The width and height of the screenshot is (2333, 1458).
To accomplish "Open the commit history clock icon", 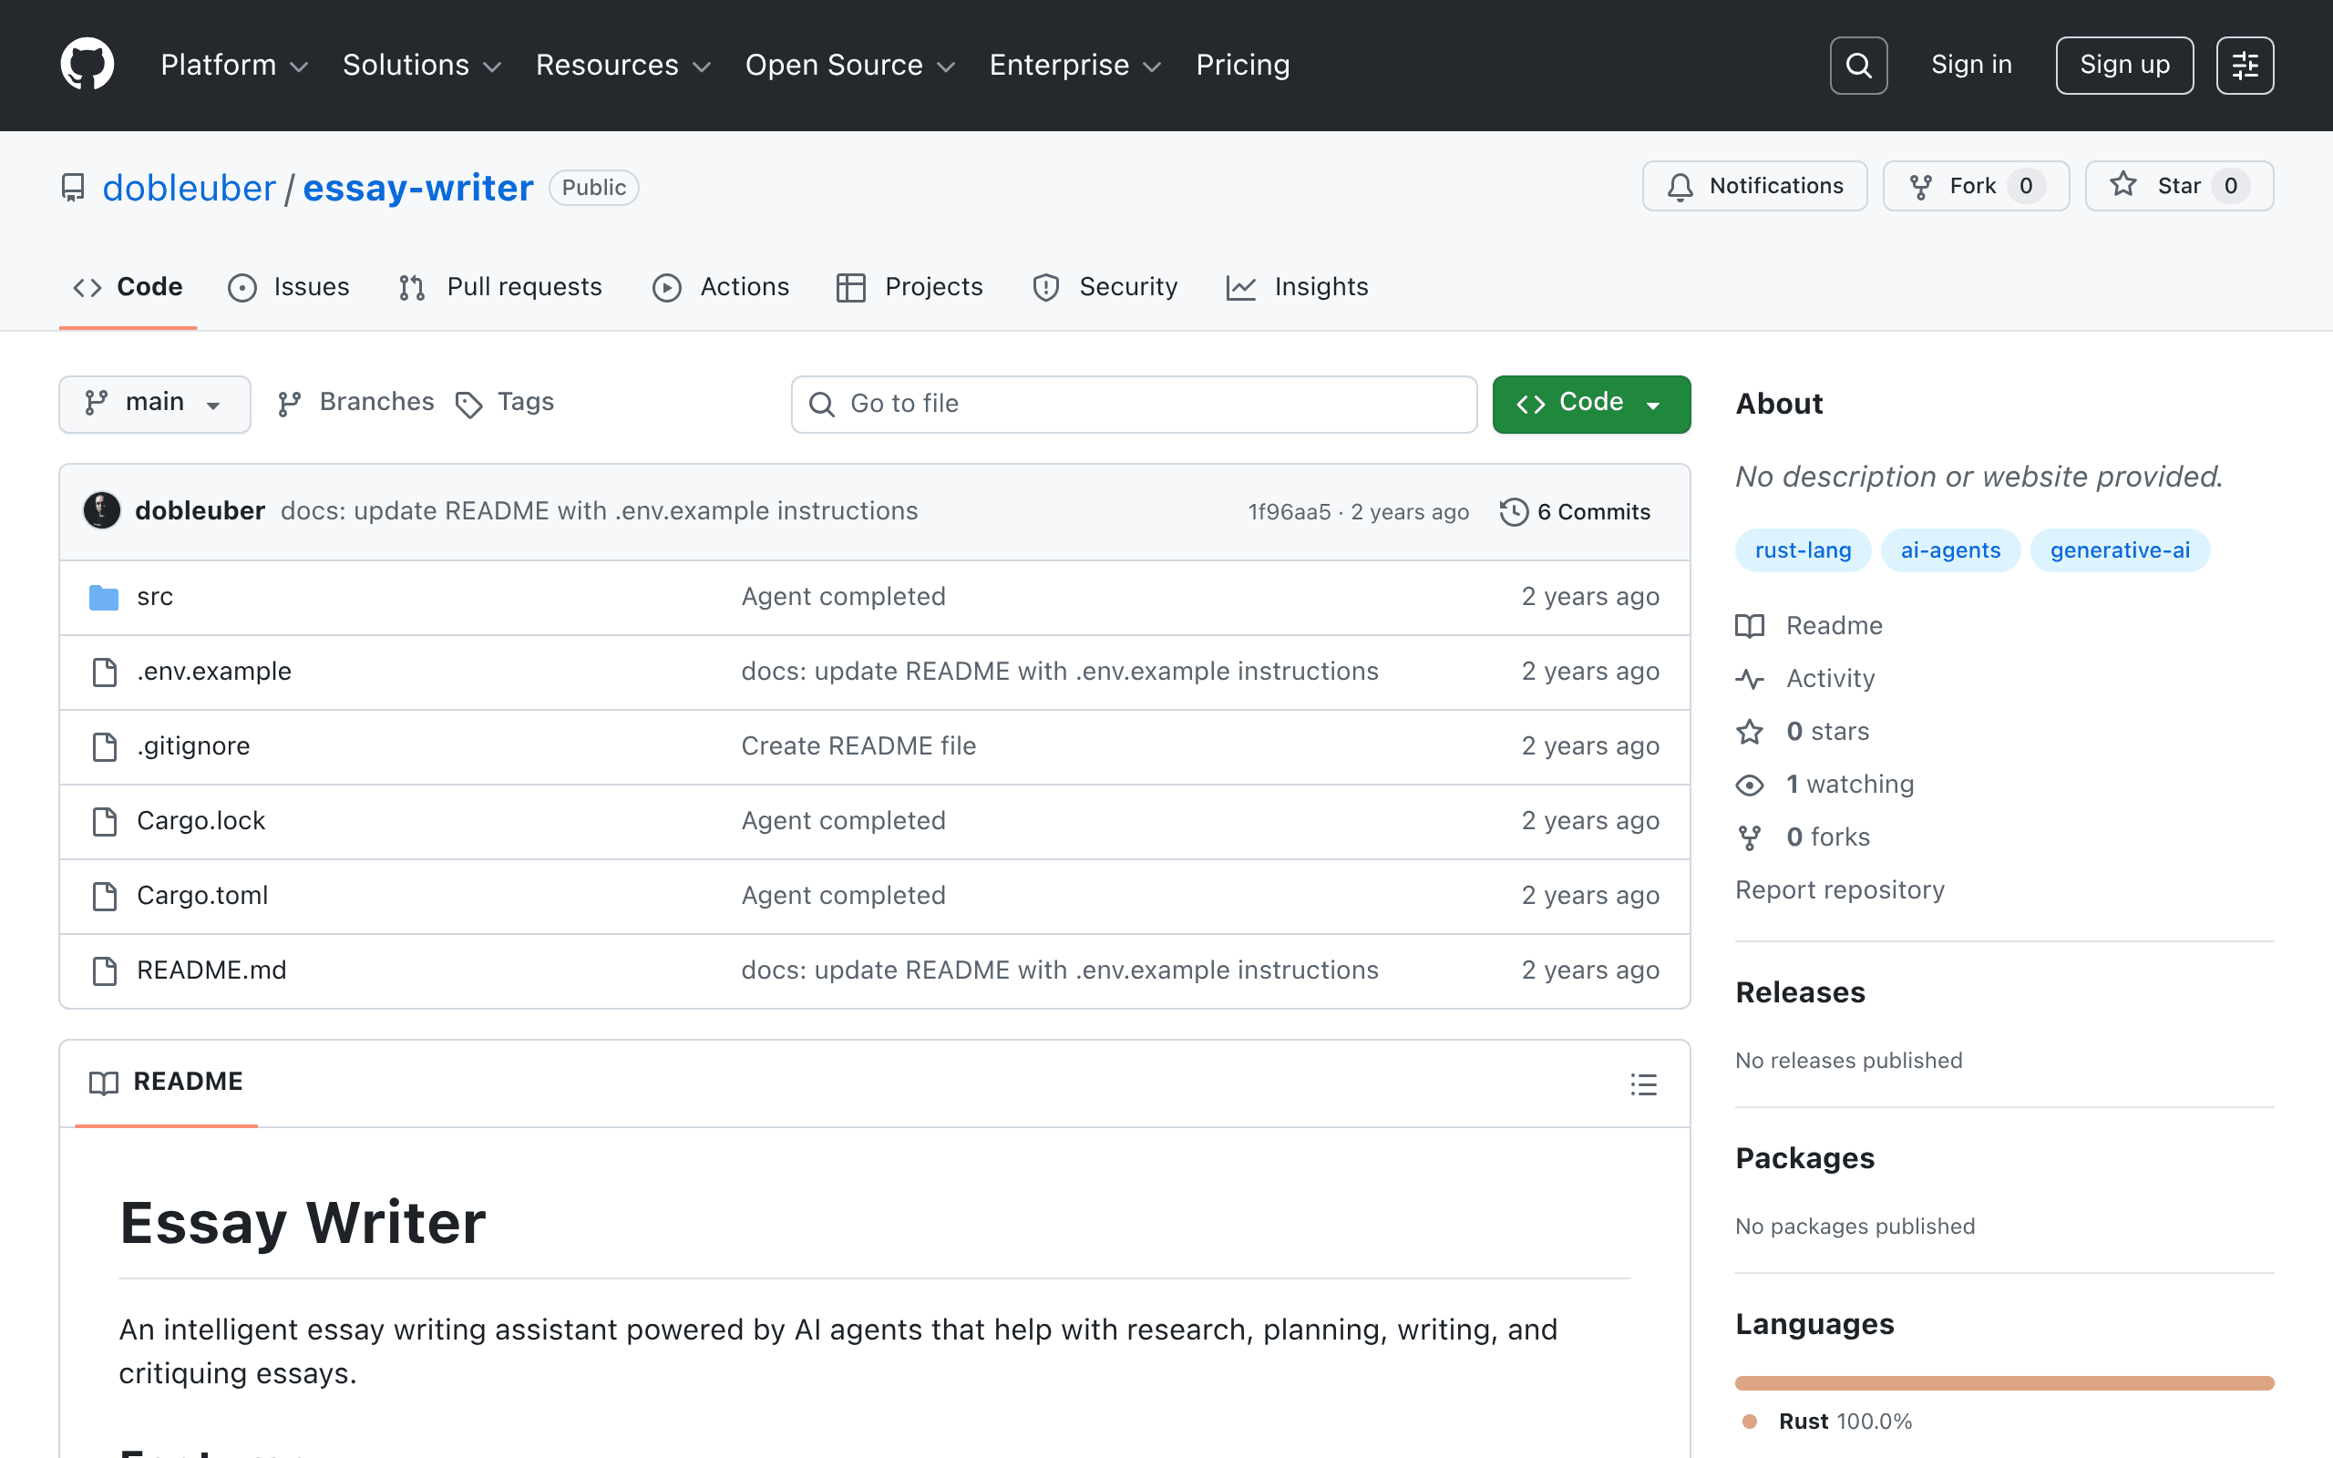I will tap(1514, 511).
